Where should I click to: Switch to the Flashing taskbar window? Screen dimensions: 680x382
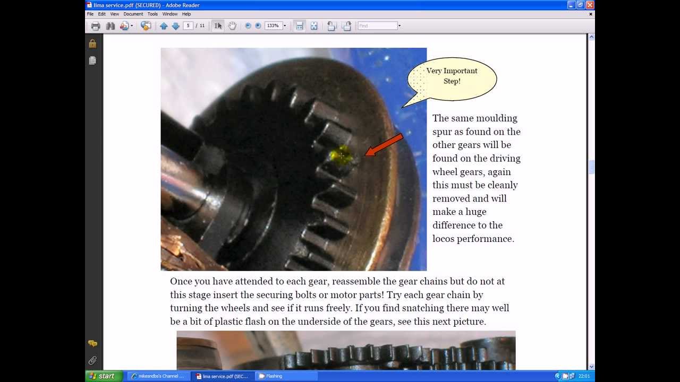click(x=287, y=376)
